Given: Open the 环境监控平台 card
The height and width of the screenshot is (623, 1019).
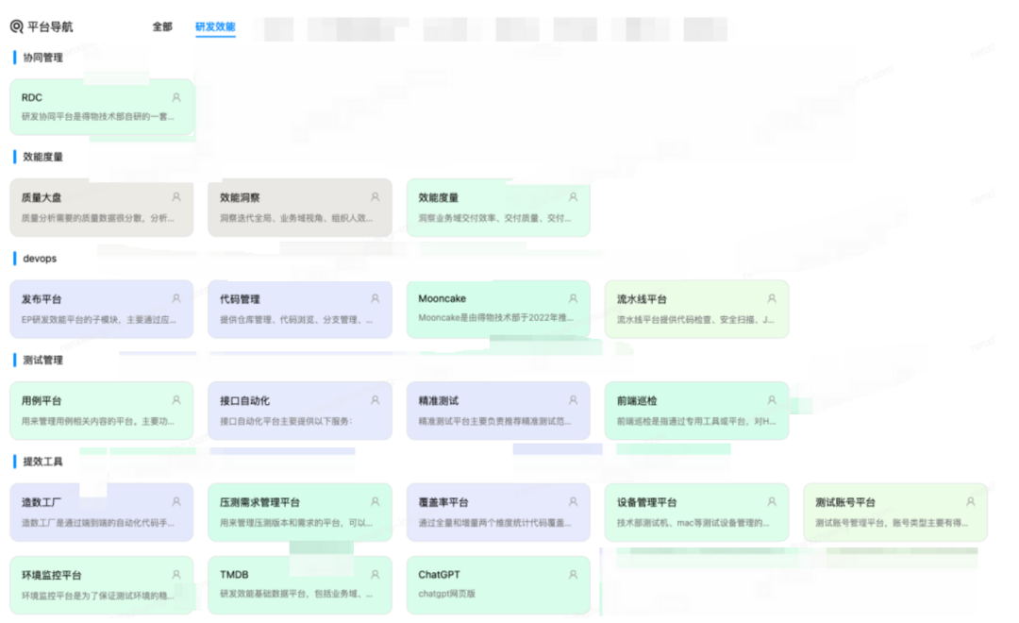Looking at the screenshot, I should [x=101, y=584].
